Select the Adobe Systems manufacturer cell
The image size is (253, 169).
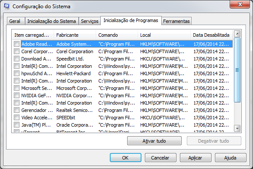(74, 44)
